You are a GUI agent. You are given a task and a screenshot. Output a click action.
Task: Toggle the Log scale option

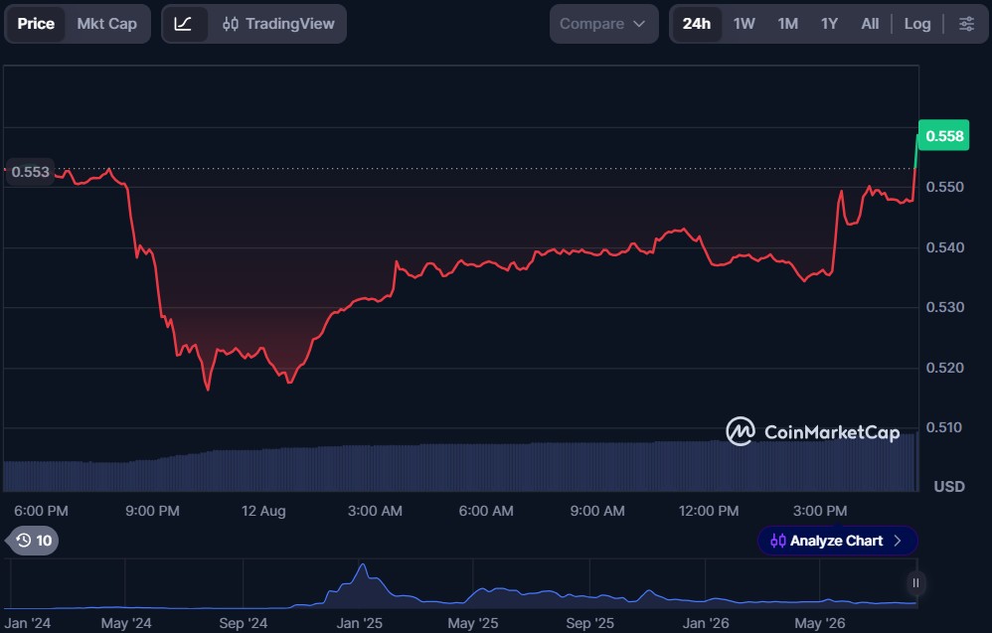[917, 24]
